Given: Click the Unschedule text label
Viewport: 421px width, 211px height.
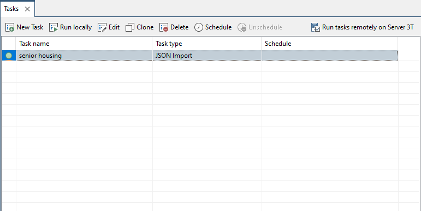Looking at the screenshot, I should [265, 27].
